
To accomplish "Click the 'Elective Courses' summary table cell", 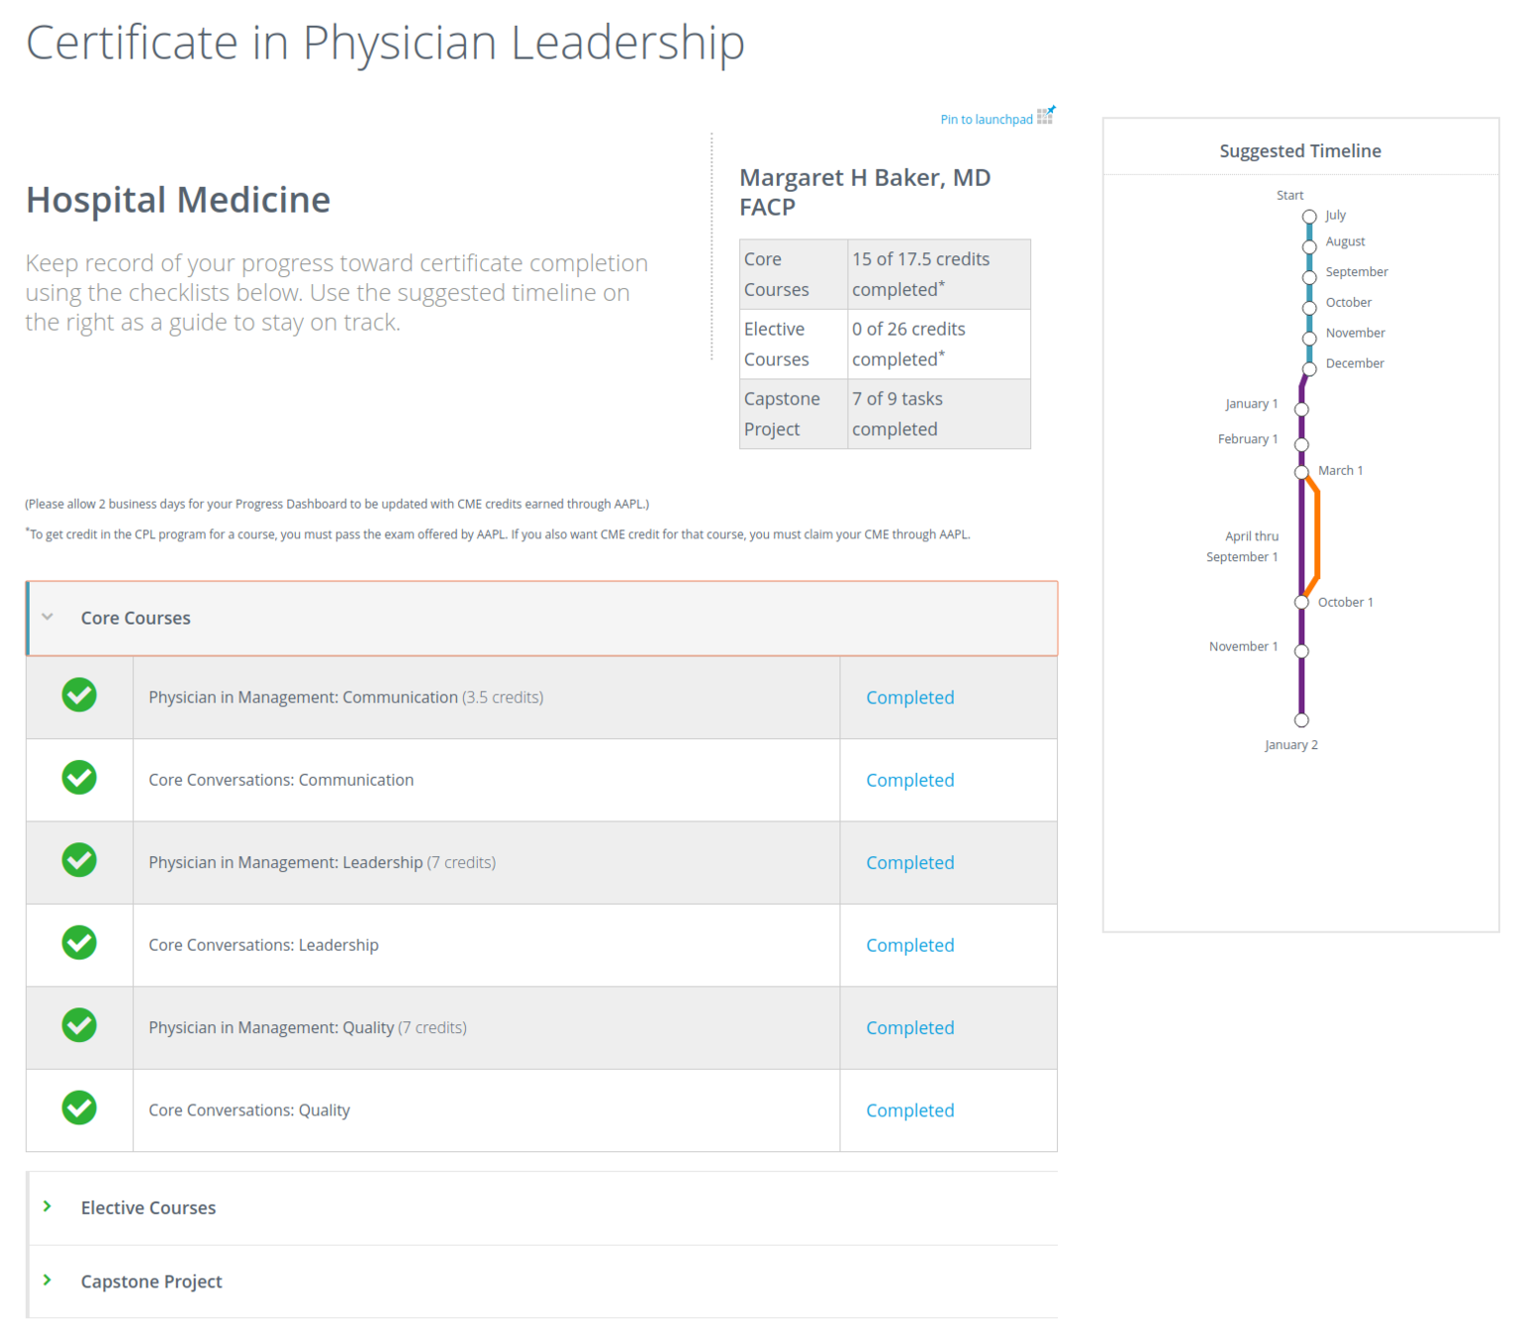I will coord(794,344).
